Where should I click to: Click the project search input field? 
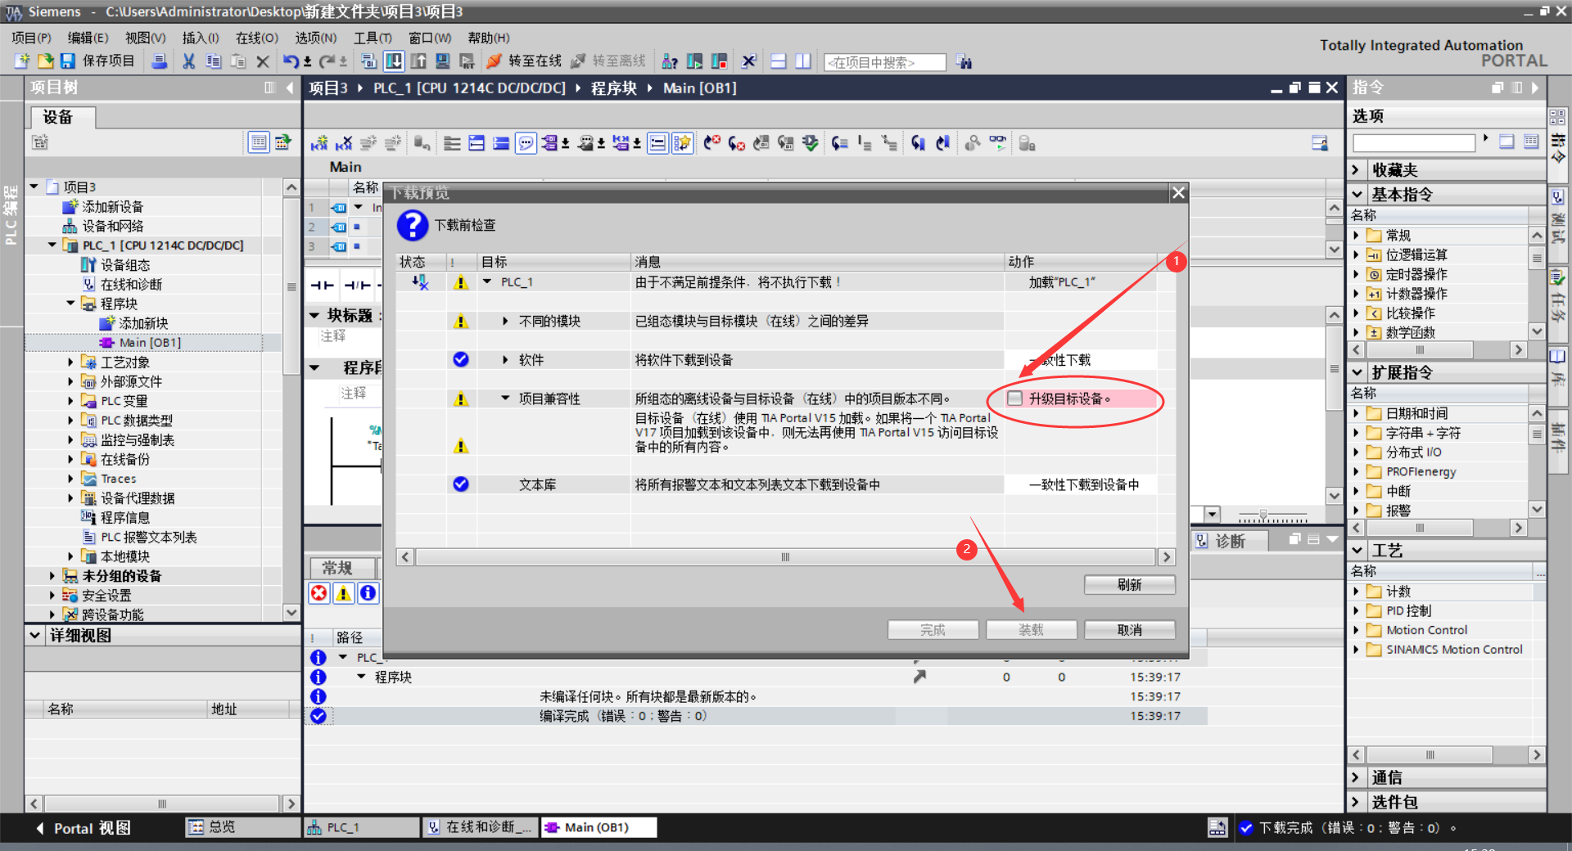pos(885,62)
